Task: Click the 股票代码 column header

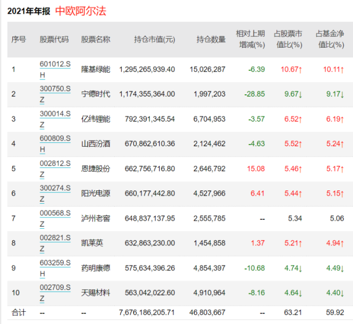Action: [x=54, y=39]
